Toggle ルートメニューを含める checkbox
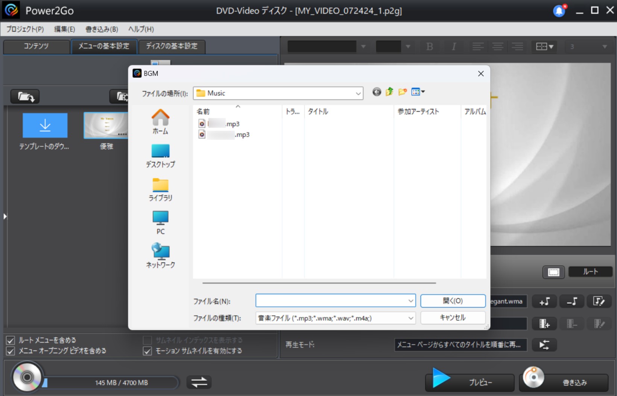The height and width of the screenshot is (396, 617). click(x=11, y=340)
